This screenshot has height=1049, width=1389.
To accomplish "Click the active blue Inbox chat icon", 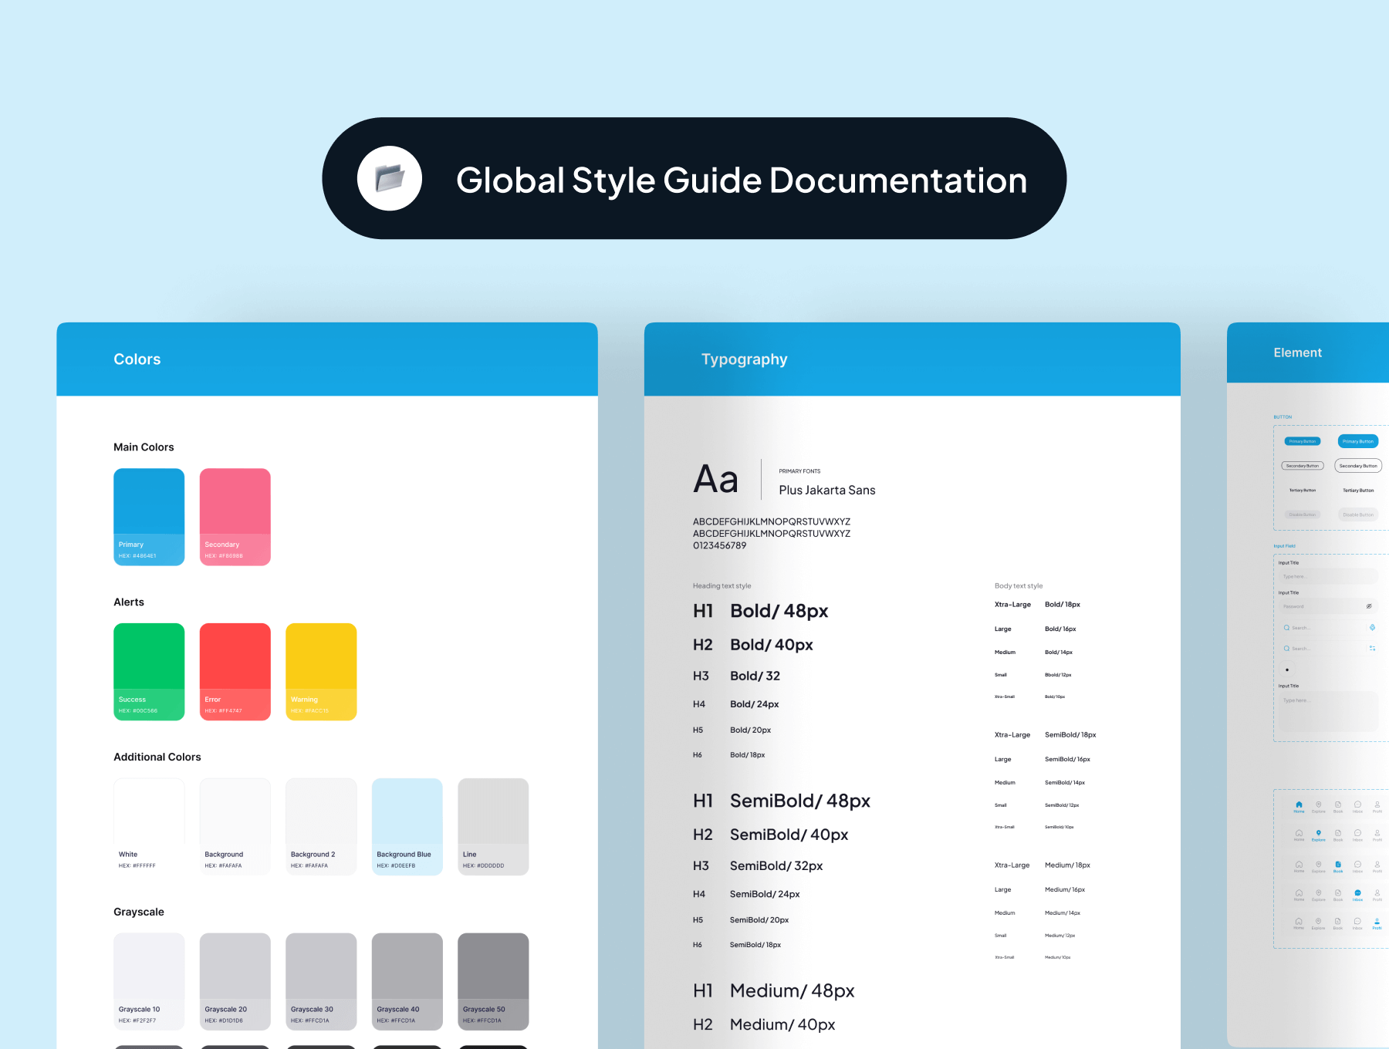I will click(x=1357, y=893).
